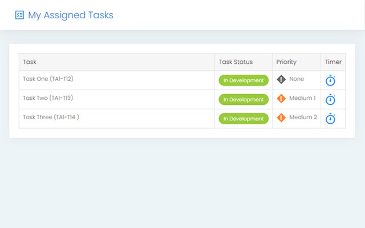Click Task One's In Development status badge

(243, 80)
